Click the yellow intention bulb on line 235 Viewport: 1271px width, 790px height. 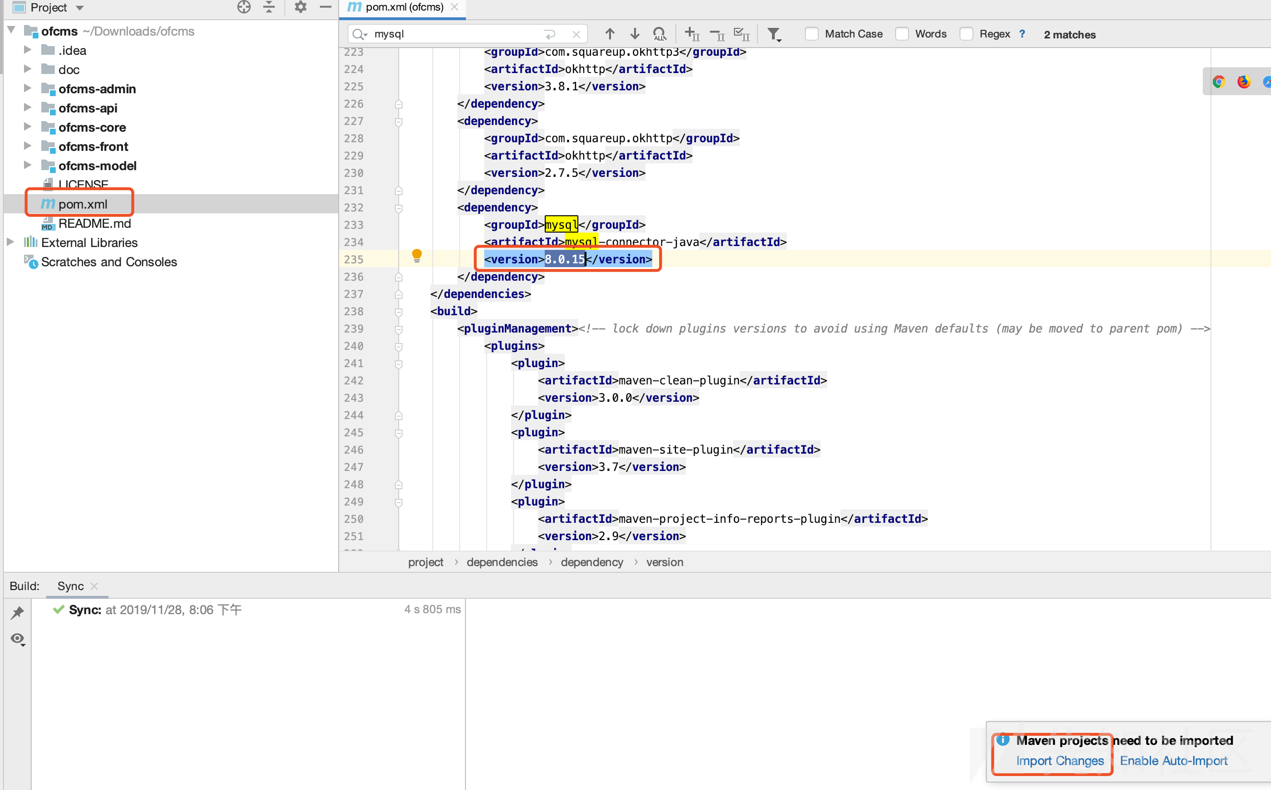(x=417, y=256)
